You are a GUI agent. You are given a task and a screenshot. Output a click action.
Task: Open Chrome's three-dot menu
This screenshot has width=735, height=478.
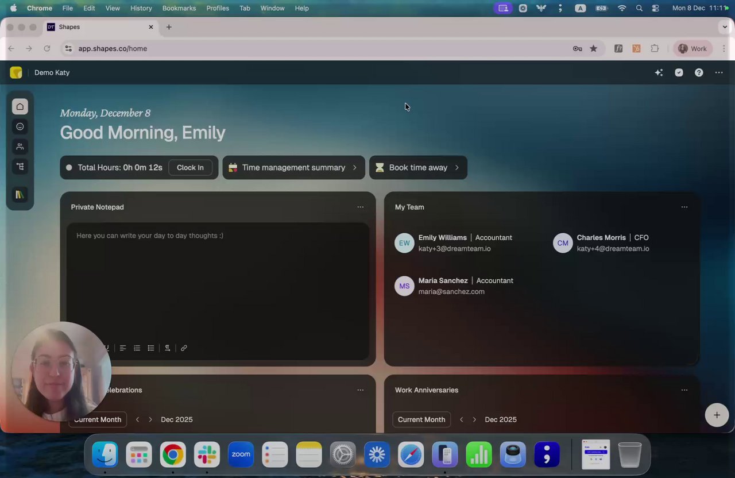coord(724,49)
